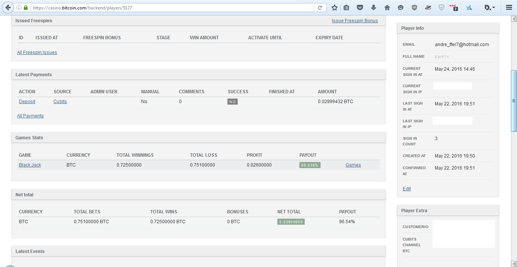This screenshot has height=267, width=517.
Task: Click the 'May 24, 2016 14:46' sign-in date
Action: click(455, 69)
